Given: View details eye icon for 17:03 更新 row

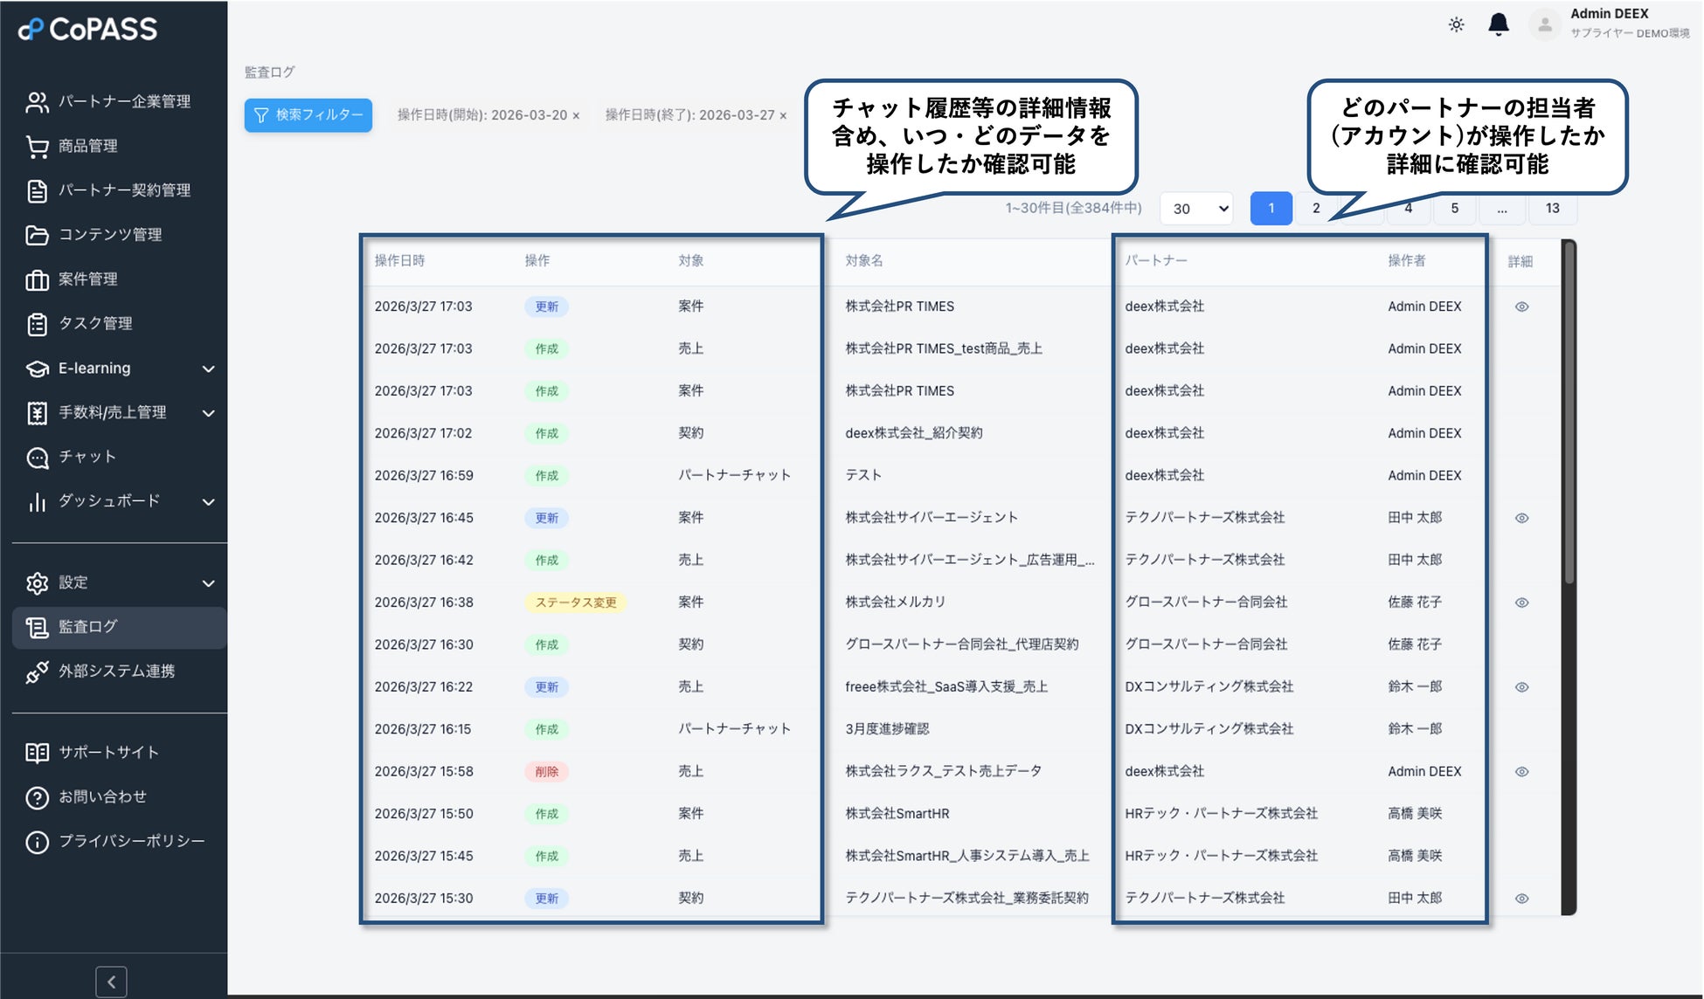Looking at the screenshot, I should [1521, 307].
